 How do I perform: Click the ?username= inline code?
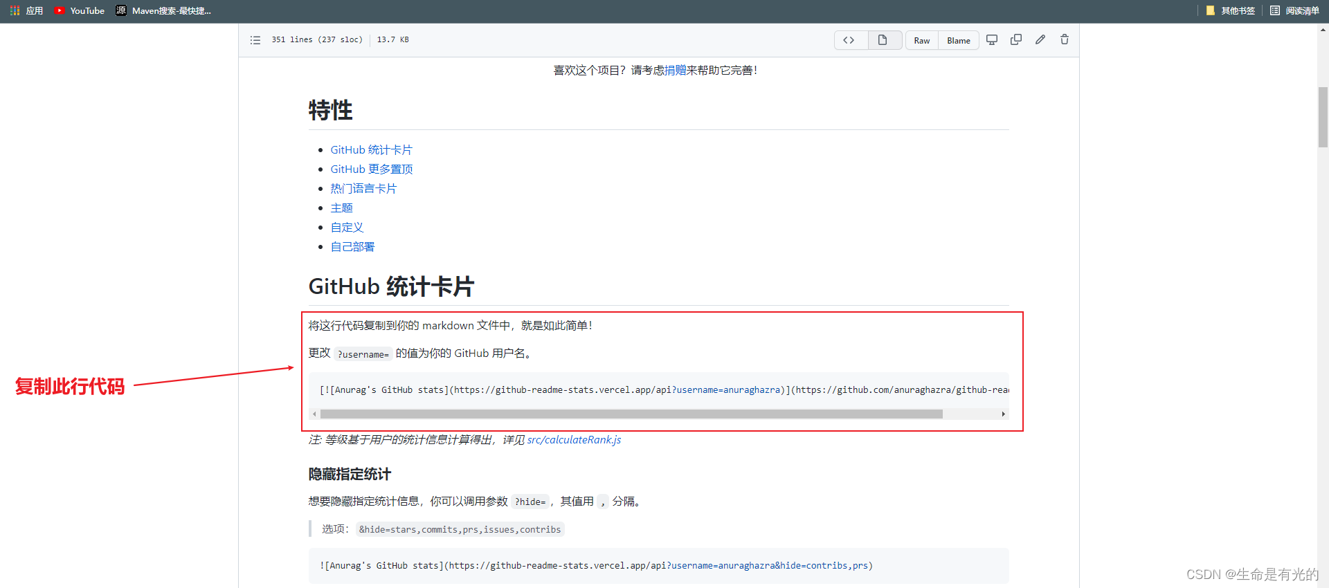click(363, 354)
